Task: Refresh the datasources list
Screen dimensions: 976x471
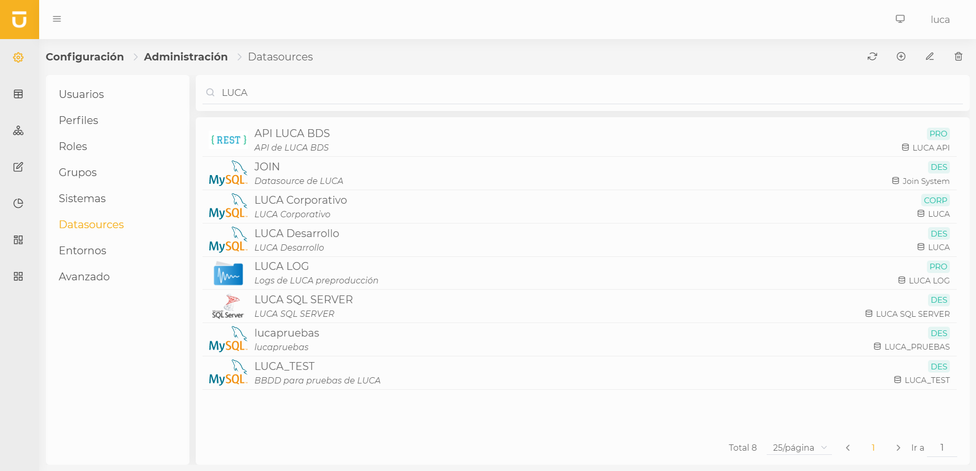Action: [x=872, y=56]
